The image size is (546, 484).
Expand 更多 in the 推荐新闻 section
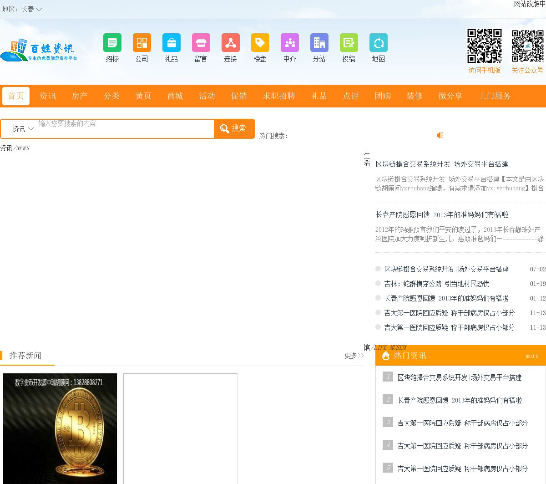[354, 356]
